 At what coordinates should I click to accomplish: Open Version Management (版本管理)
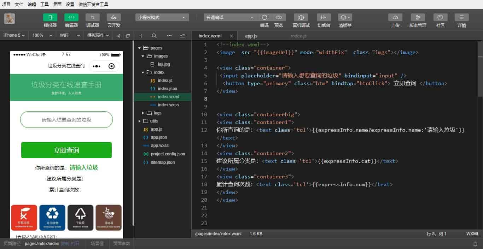coord(418,17)
